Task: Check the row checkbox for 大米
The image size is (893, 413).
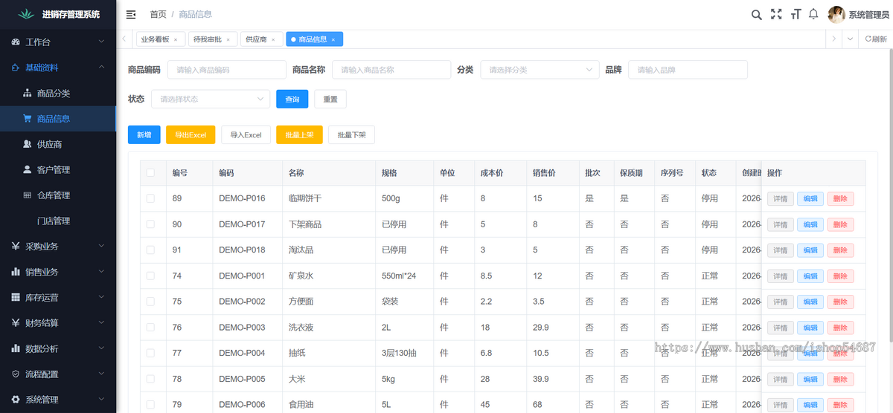Action: (150, 379)
